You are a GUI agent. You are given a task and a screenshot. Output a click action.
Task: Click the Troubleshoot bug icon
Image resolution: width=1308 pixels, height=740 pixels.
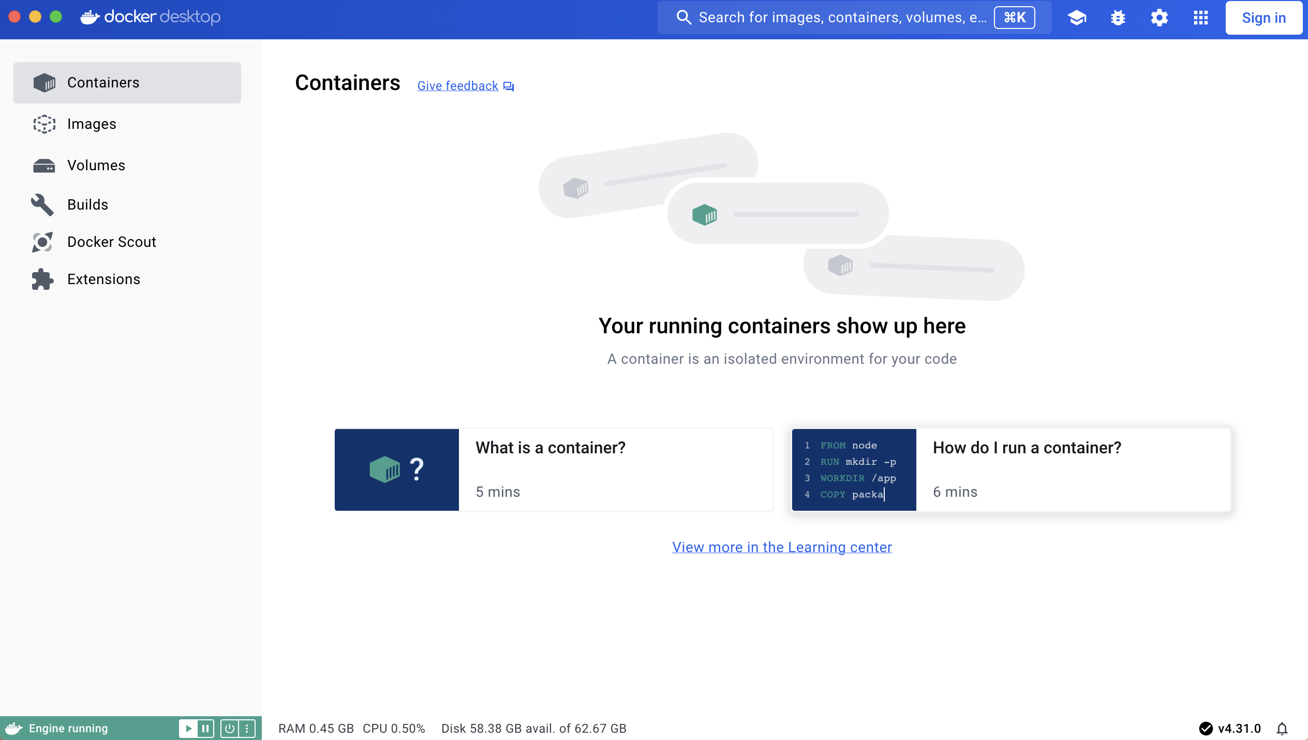click(1118, 18)
